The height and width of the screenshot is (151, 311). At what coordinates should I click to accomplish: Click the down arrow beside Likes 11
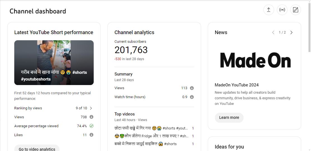[91, 135]
